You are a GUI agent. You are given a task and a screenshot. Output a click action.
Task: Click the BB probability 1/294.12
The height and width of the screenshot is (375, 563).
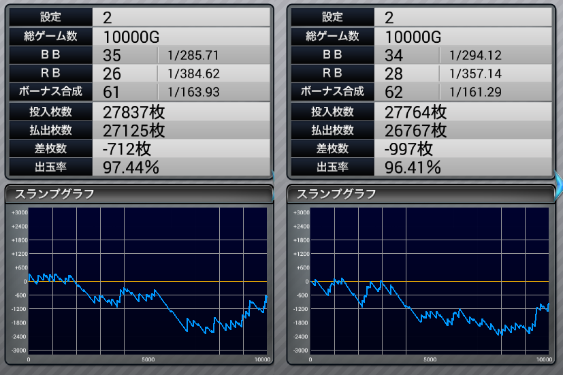[x=475, y=55]
